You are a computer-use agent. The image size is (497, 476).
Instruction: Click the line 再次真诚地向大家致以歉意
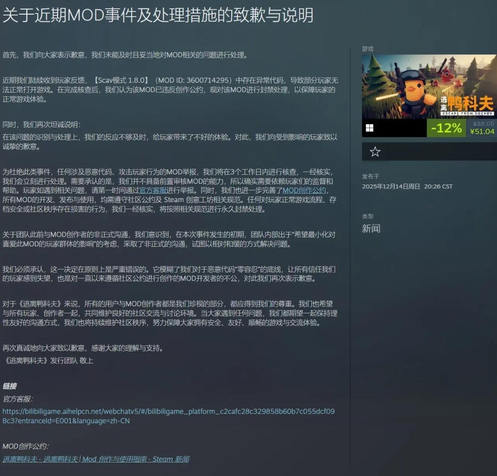tap(83, 348)
